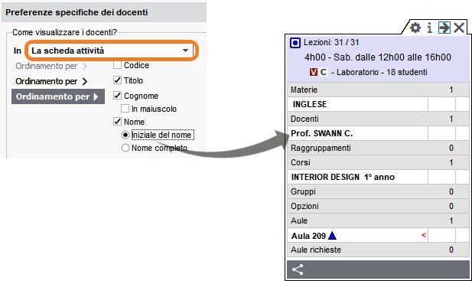472x281 pixels.
Task: Click the Materie section header
Action: (x=379, y=90)
